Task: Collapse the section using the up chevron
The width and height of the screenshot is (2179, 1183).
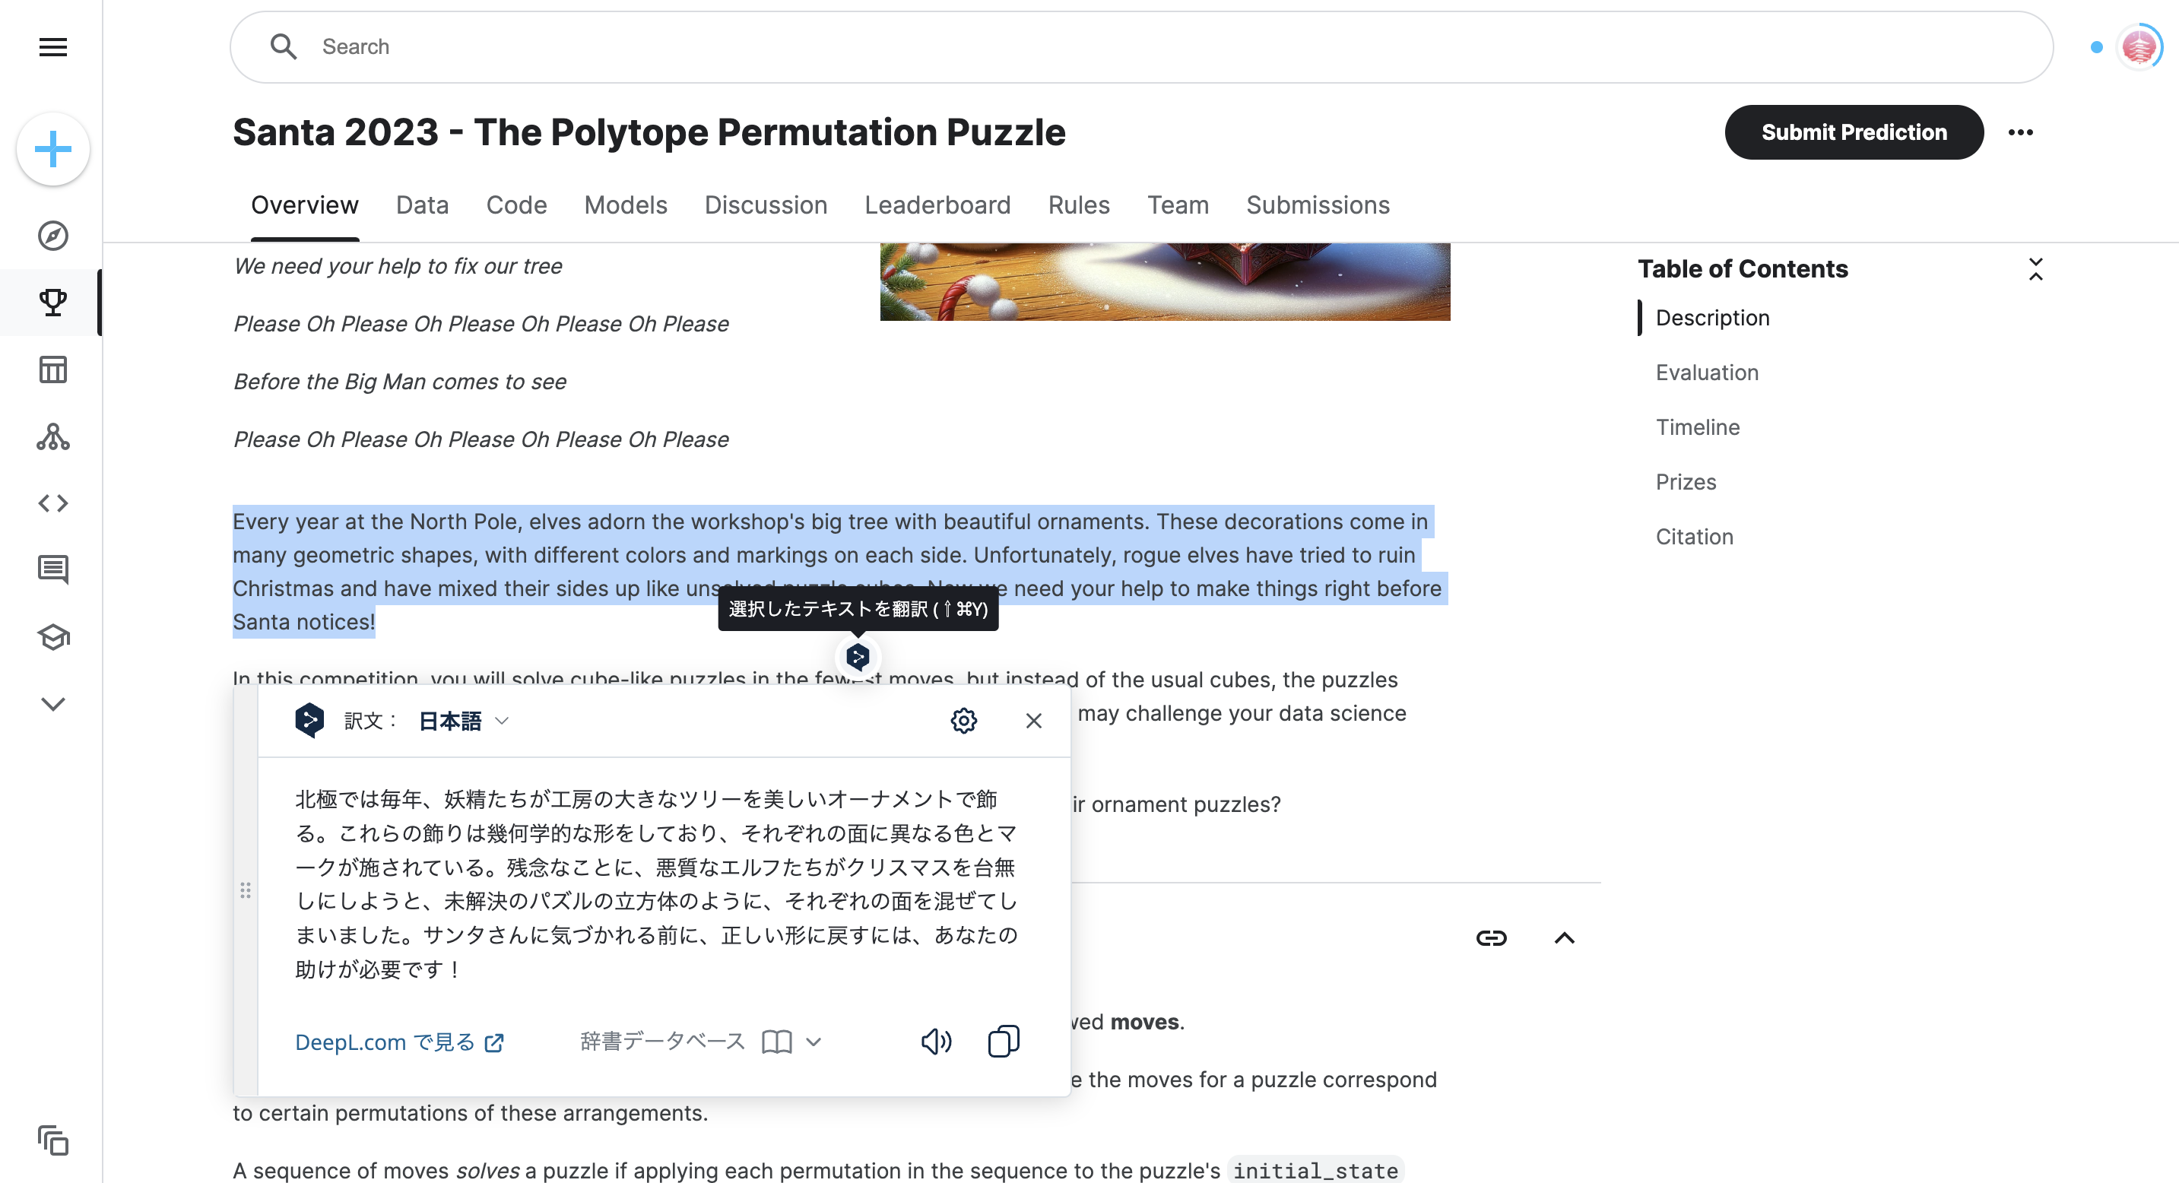Action: tap(1563, 937)
